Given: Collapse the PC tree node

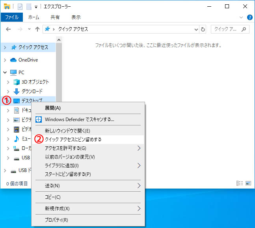Looking at the screenshot, I should coord(5,72).
